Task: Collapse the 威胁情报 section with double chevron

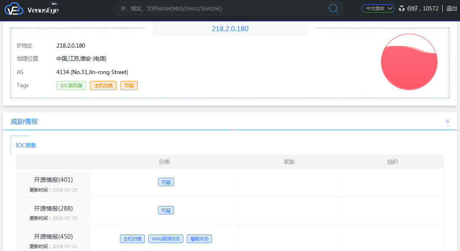Action: (x=447, y=122)
